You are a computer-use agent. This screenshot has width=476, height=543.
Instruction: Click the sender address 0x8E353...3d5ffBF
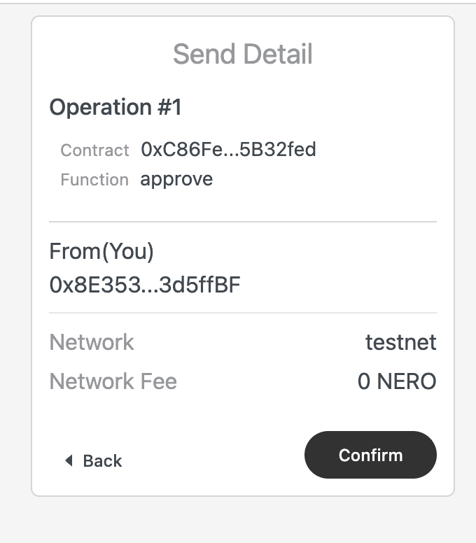tap(145, 285)
